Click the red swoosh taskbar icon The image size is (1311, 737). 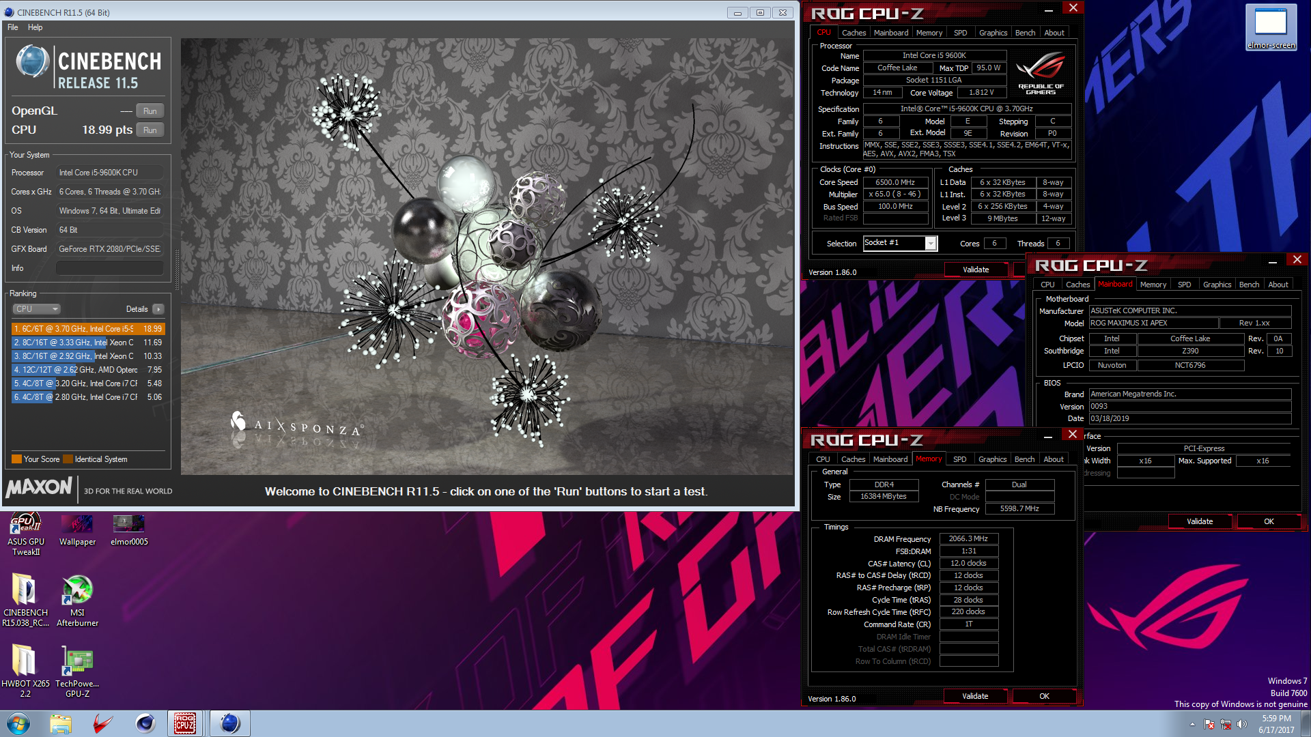pos(102,723)
